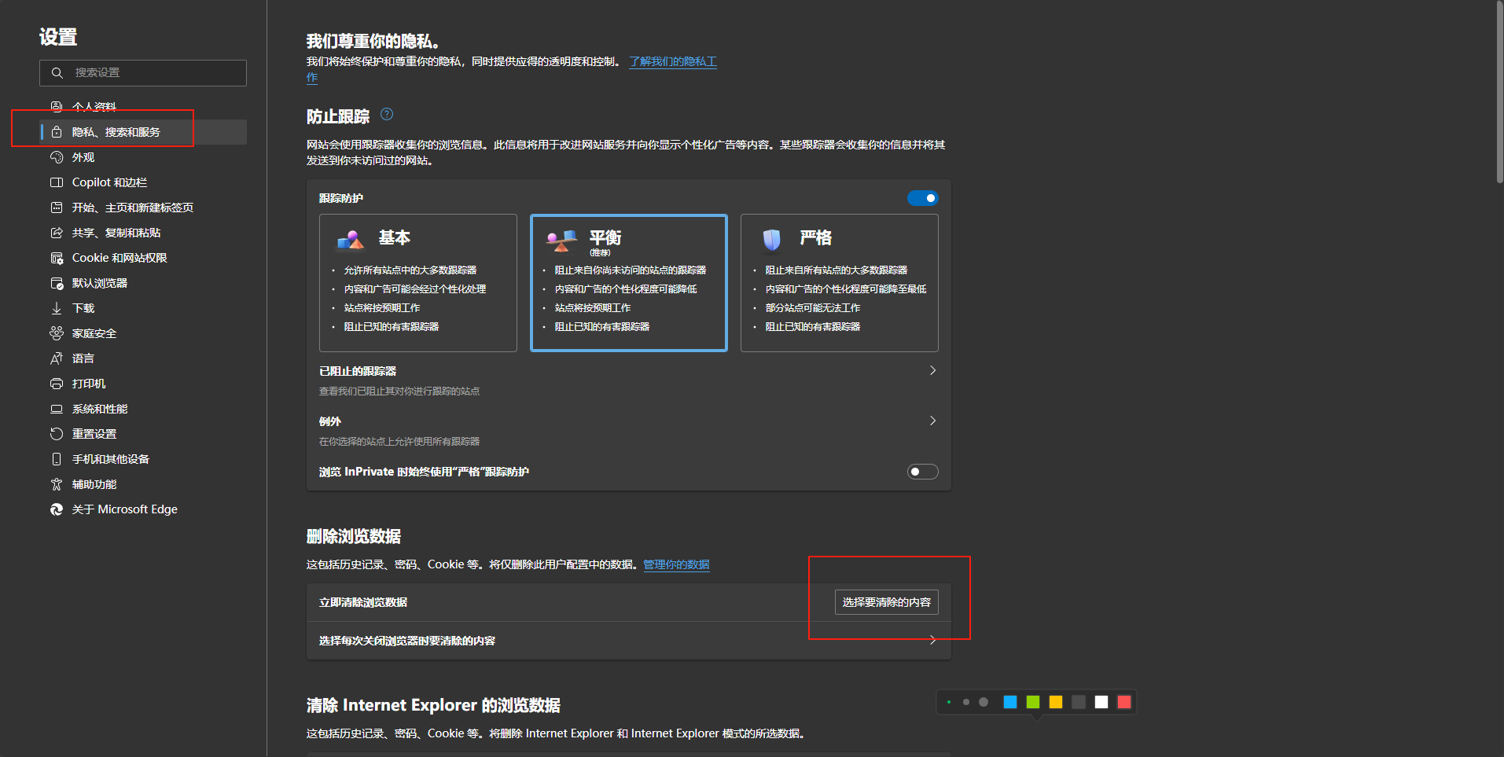Pick the green color swatch in annotation bar
This screenshot has height=757, width=1504.
[1033, 702]
